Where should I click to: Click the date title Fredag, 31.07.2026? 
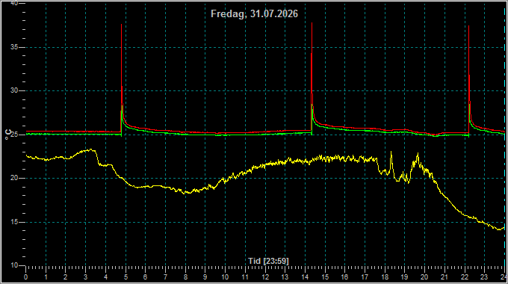254,13
